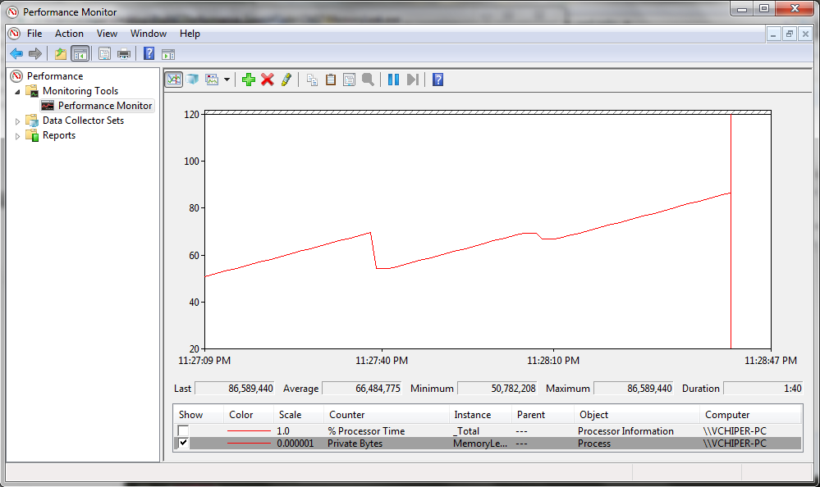820x487 pixels.
Task: Enable the % Processor Time counter checkbox
Action: (183, 430)
